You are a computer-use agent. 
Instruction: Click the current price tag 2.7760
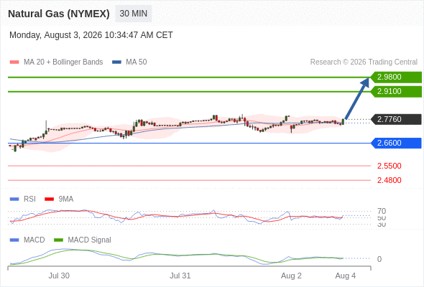pos(396,119)
